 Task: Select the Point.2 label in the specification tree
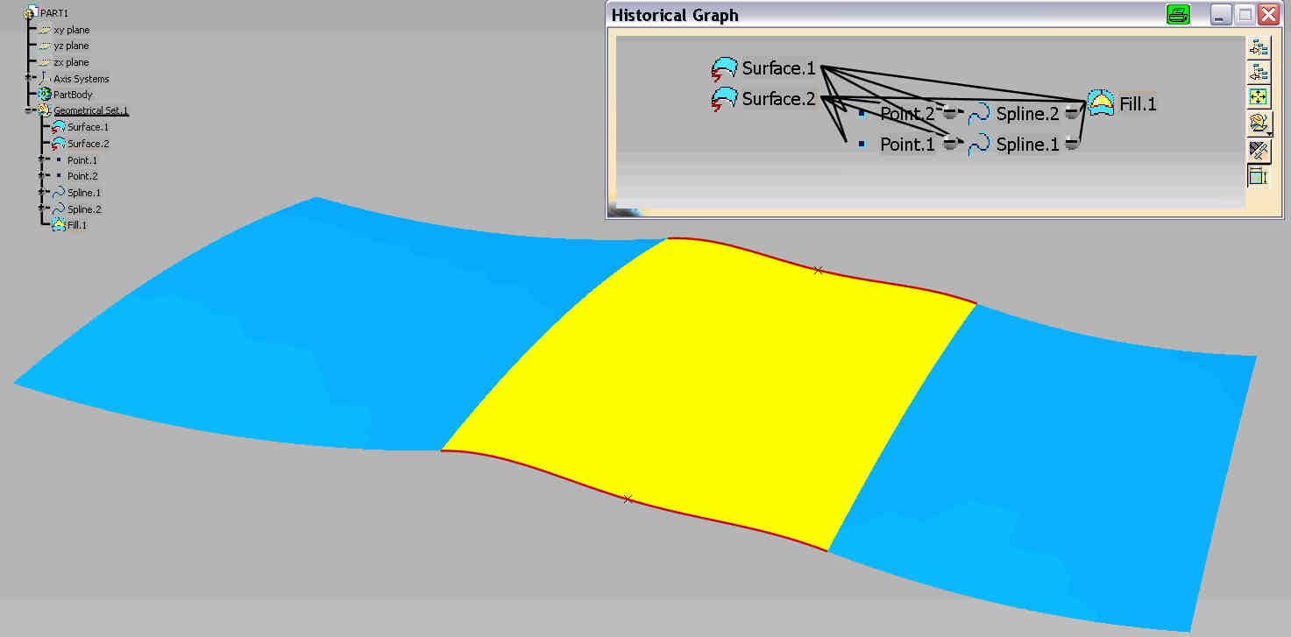[x=82, y=176]
